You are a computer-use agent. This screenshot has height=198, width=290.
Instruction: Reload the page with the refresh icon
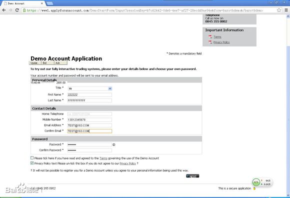[17, 10]
